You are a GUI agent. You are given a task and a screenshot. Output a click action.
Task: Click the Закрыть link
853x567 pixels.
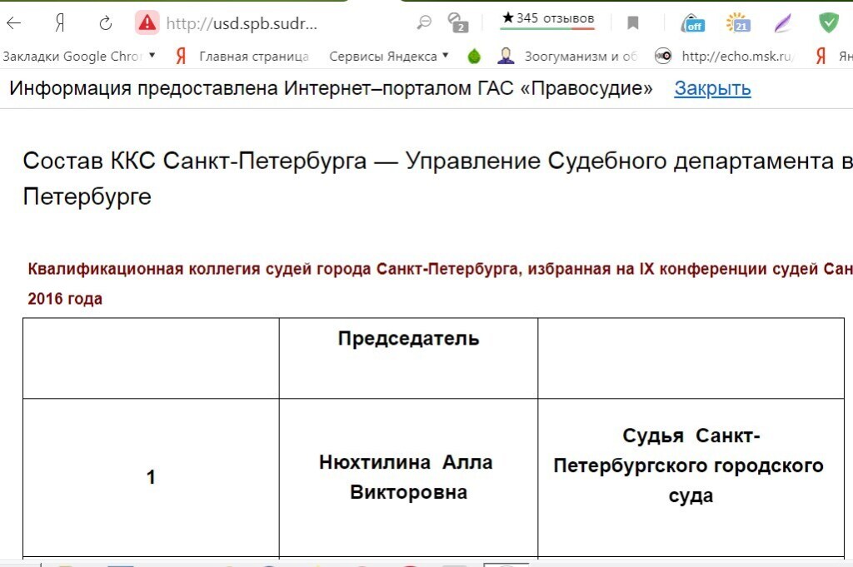[712, 88]
